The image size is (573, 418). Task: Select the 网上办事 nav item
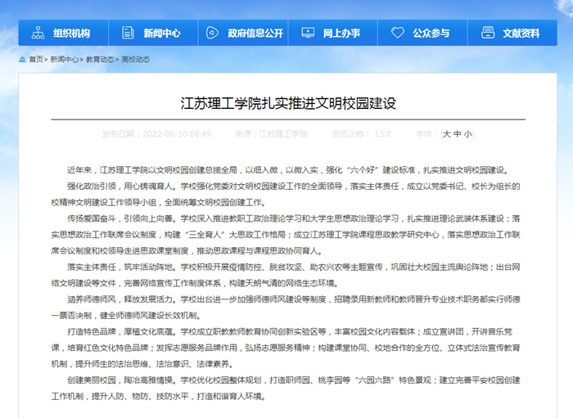coord(341,34)
